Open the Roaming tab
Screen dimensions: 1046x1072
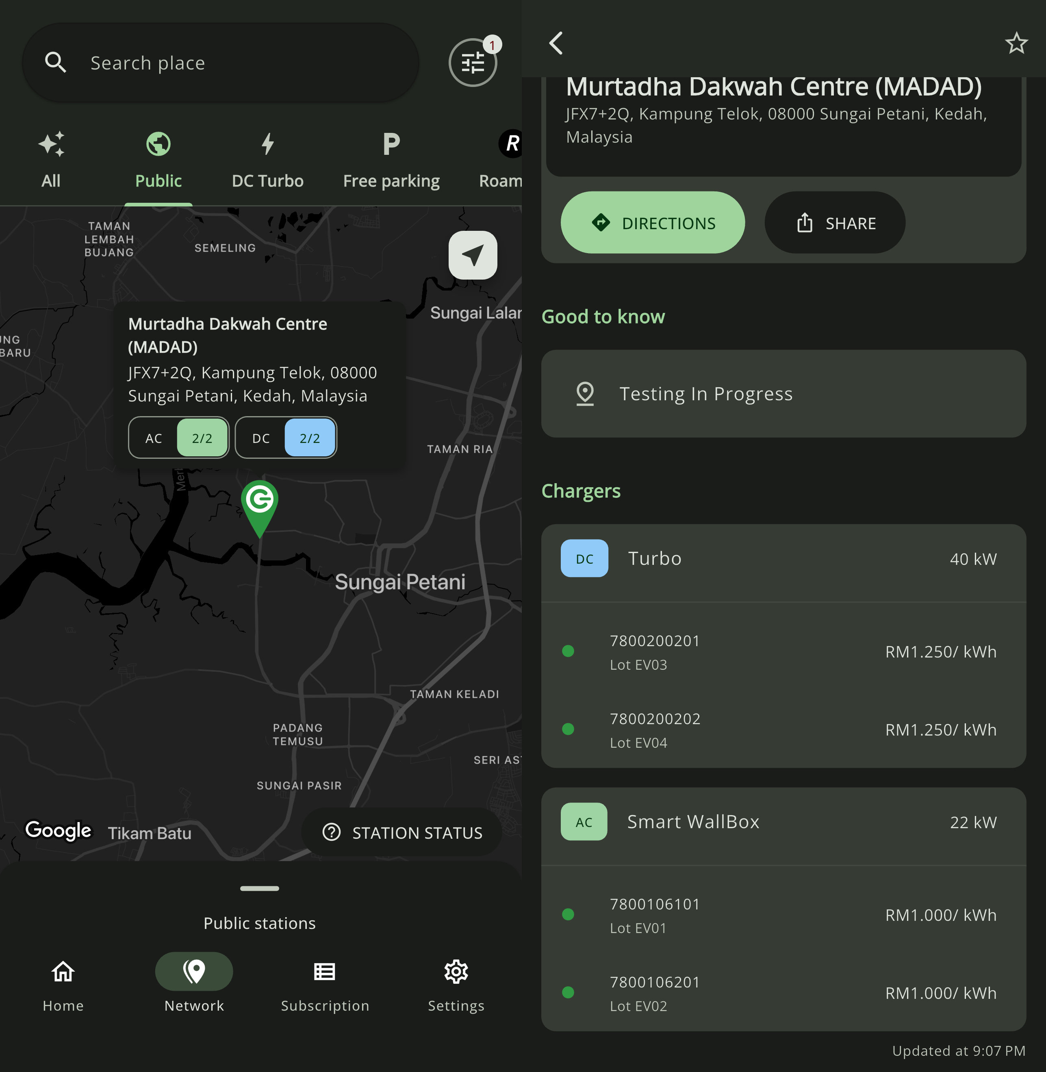pyautogui.click(x=501, y=161)
